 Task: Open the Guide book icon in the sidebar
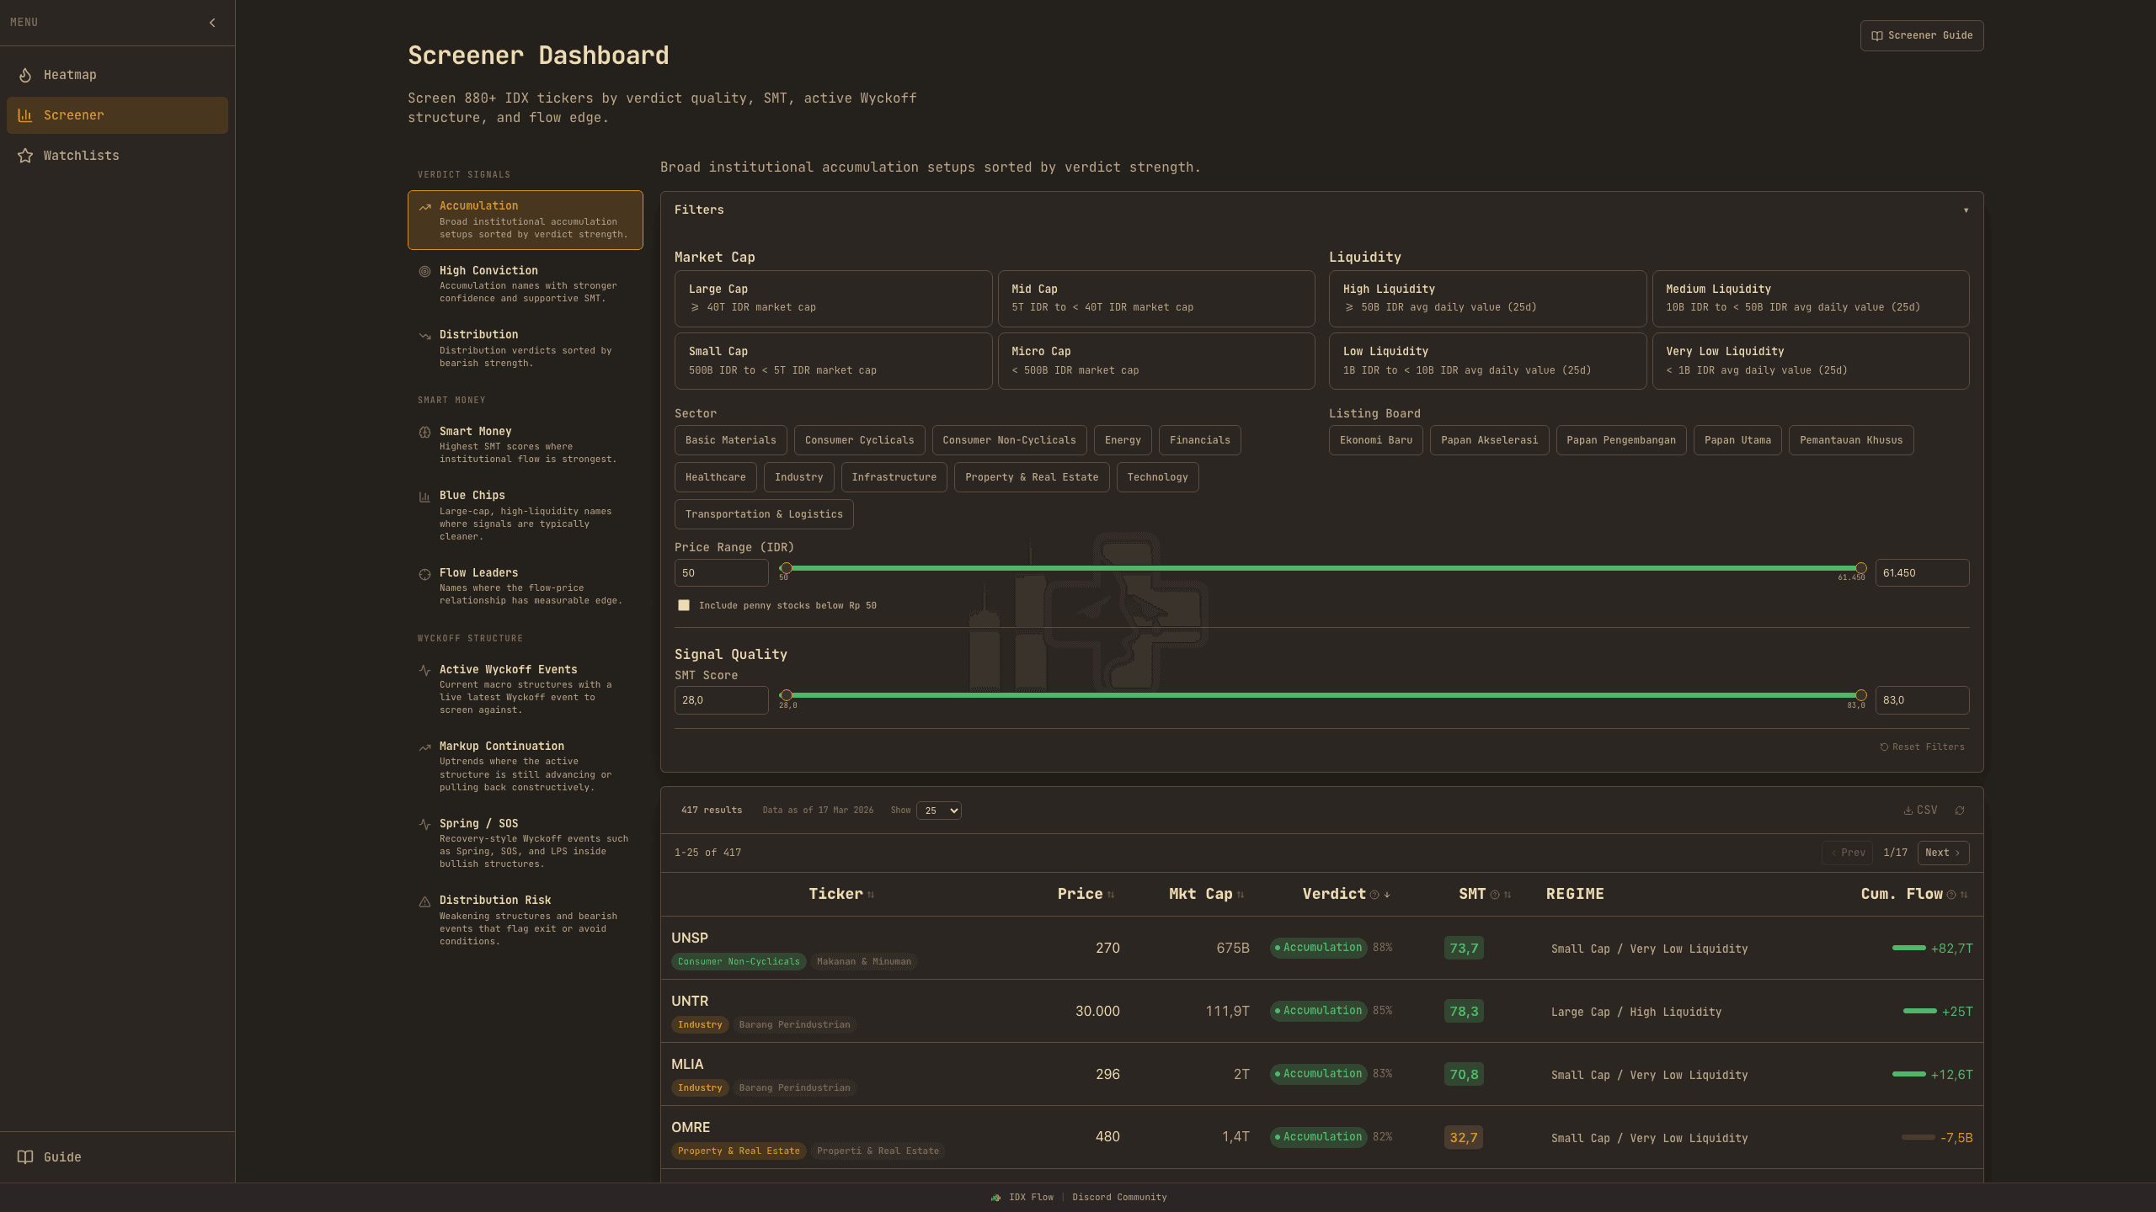[x=25, y=1157]
